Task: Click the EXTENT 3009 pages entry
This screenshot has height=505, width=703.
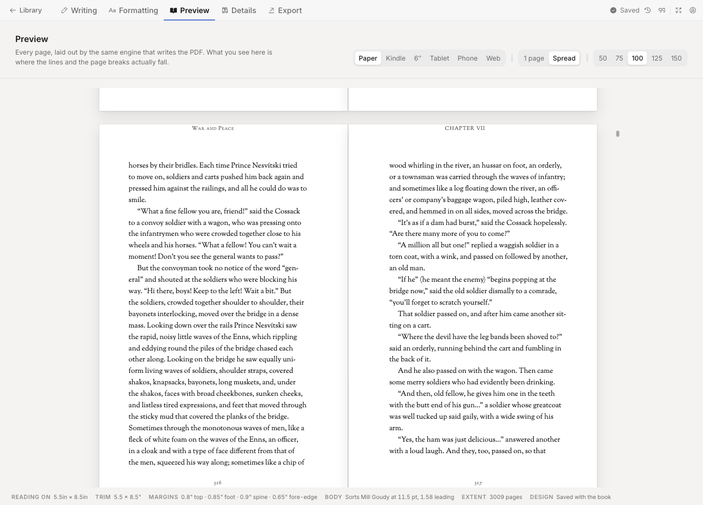Action: click(492, 497)
